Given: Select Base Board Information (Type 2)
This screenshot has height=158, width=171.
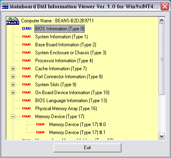Looking at the screenshot, I should [66, 45].
